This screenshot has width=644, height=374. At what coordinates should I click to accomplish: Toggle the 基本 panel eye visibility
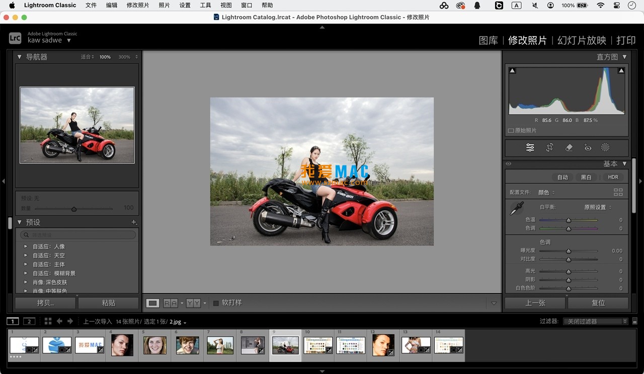[x=509, y=164]
